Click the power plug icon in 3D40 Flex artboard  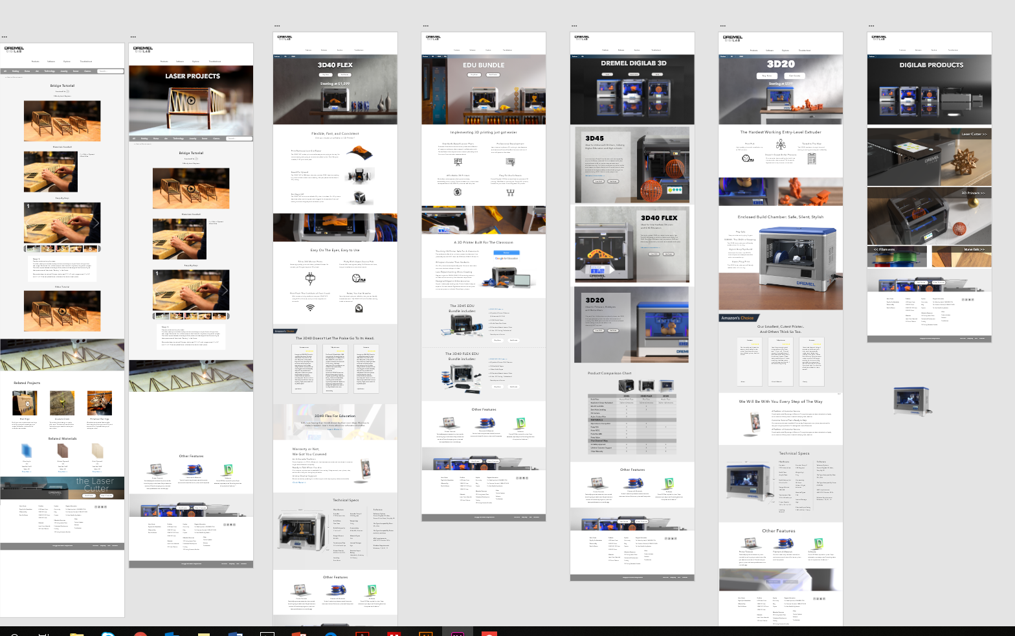click(x=310, y=278)
